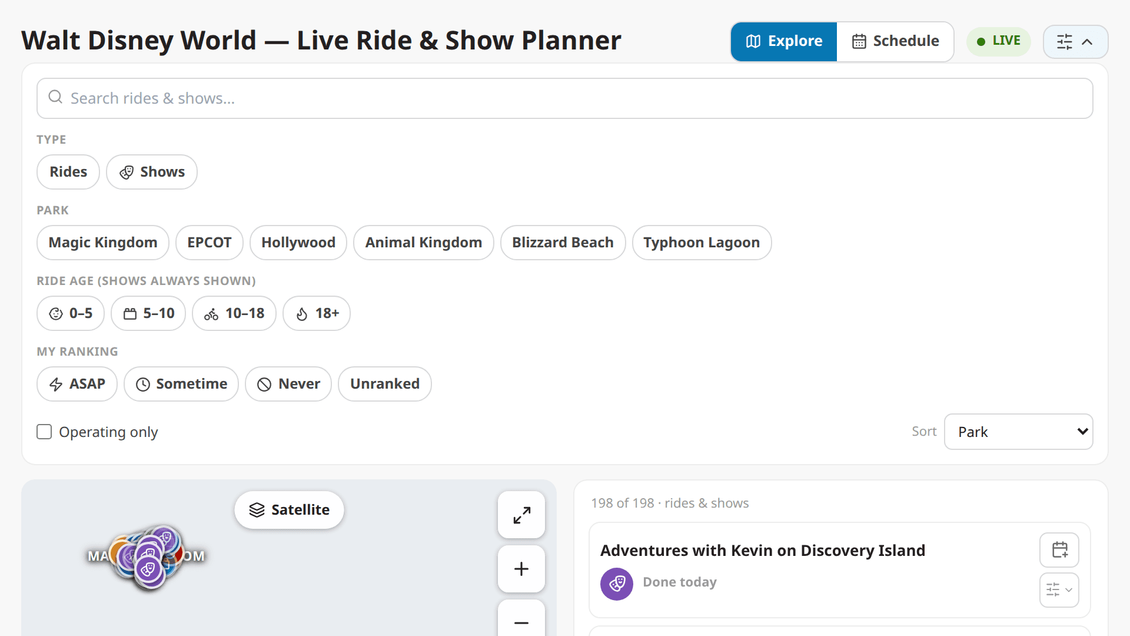Collapse the filters panel toggle button
The width and height of the screenshot is (1130, 636).
[x=1075, y=42]
